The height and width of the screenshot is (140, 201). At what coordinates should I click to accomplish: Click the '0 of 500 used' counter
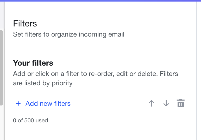pos(30,121)
